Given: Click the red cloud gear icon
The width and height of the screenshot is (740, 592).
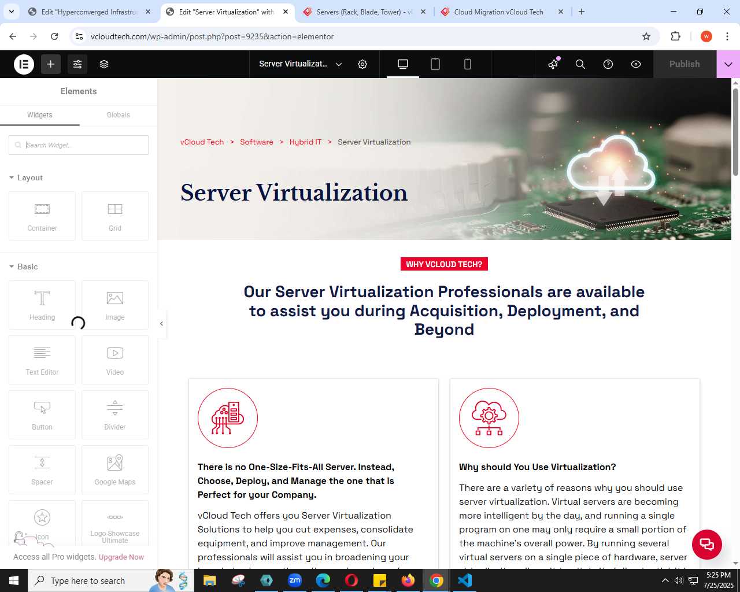Looking at the screenshot, I should tap(489, 418).
